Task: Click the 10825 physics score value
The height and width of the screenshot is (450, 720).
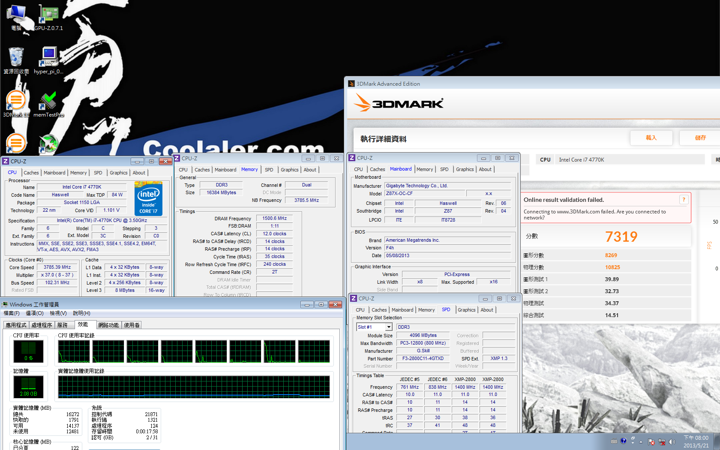Action: point(612,267)
